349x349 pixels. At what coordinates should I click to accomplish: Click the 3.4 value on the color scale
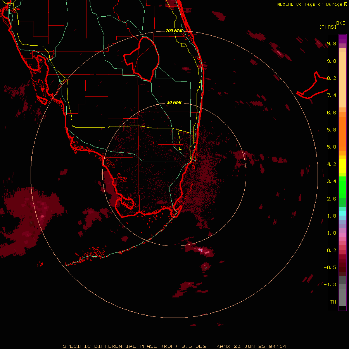click(332, 181)
